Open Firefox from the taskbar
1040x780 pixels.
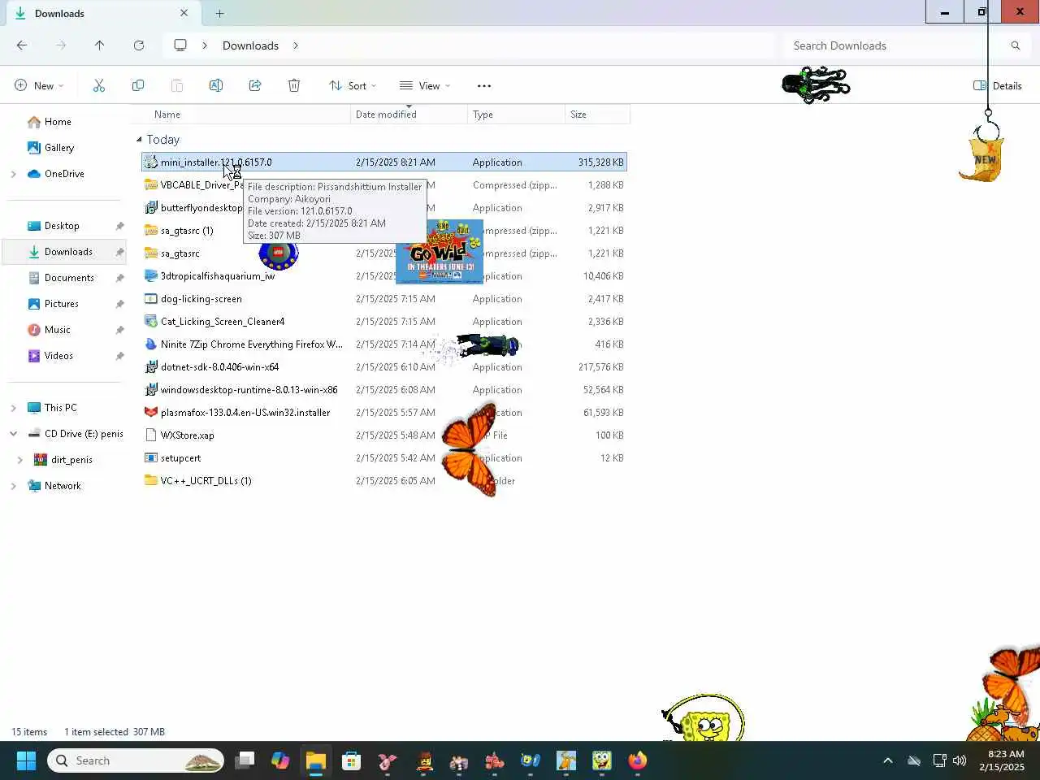coord(638,760)
